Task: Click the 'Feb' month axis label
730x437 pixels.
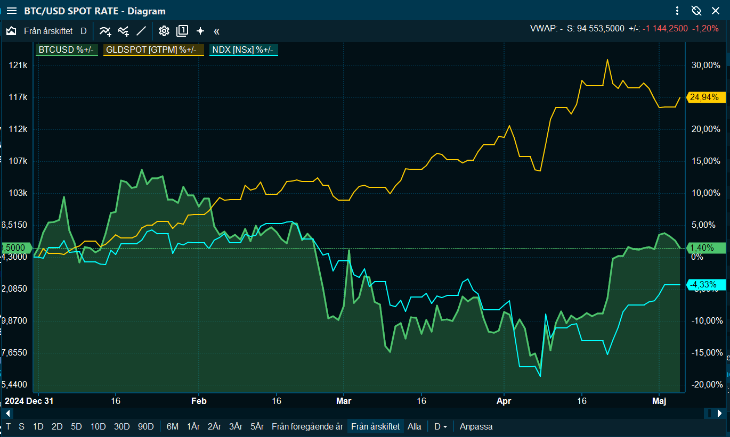Action: click(198, 400)
